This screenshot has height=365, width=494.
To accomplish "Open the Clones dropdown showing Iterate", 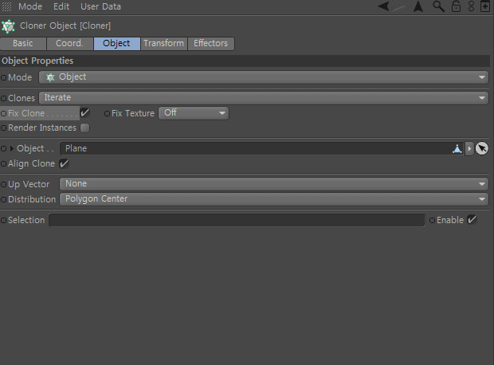I will [264, 98].
